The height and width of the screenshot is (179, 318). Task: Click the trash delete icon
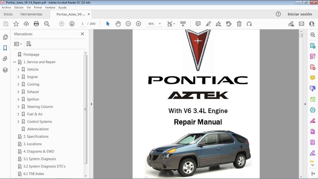[239, 24]
